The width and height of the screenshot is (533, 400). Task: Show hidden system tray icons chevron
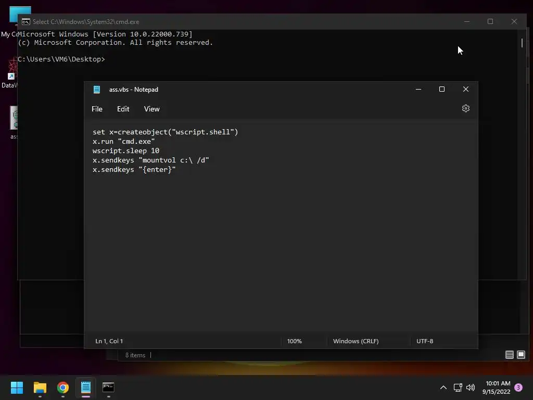443,387
